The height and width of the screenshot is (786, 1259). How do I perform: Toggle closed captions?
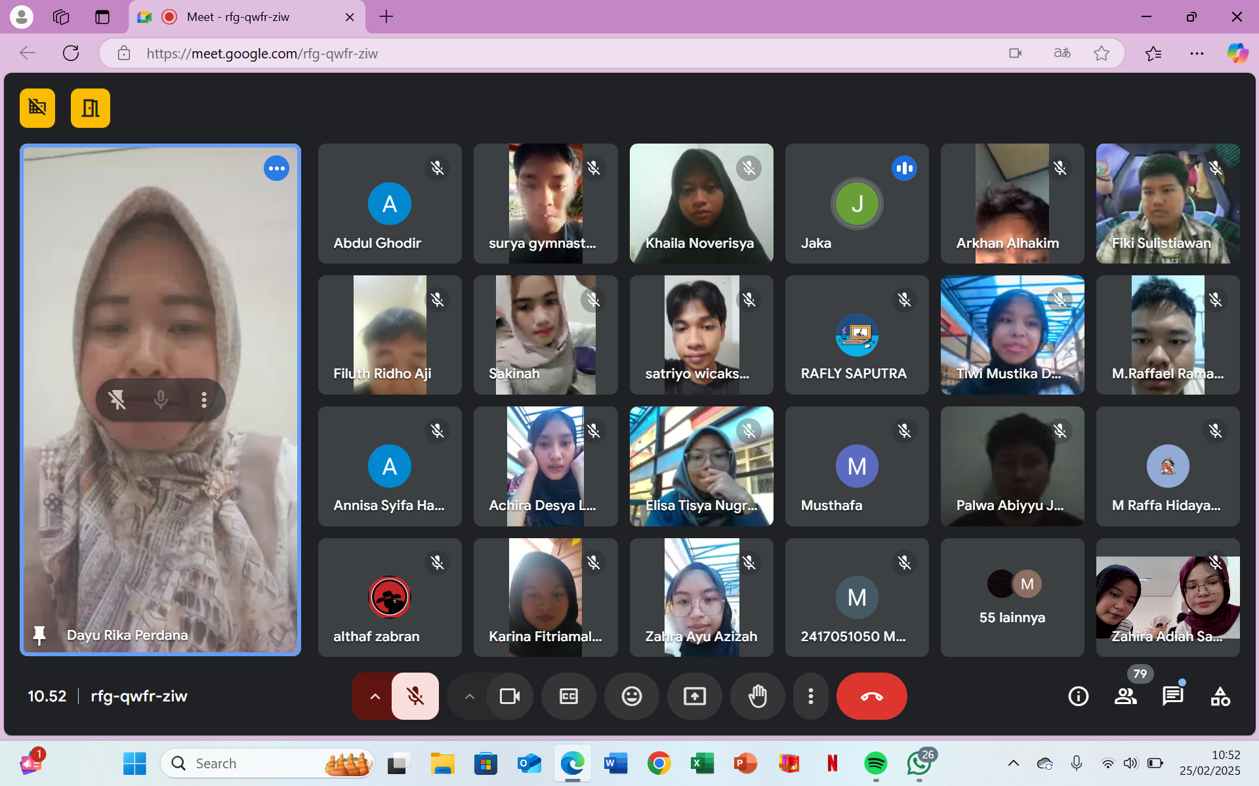coord(568,696)
